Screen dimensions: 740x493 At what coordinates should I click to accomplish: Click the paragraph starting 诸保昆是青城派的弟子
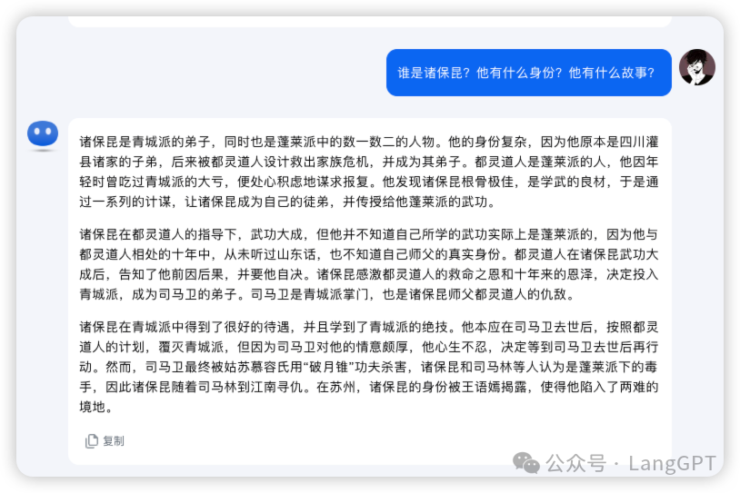[x=368, y=172]
